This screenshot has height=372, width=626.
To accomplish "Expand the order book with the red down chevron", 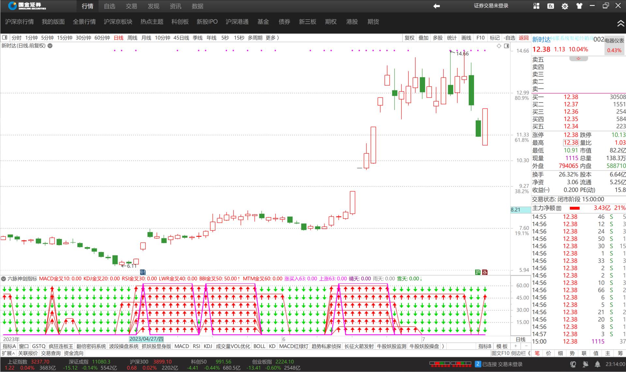I will [578, 59].
